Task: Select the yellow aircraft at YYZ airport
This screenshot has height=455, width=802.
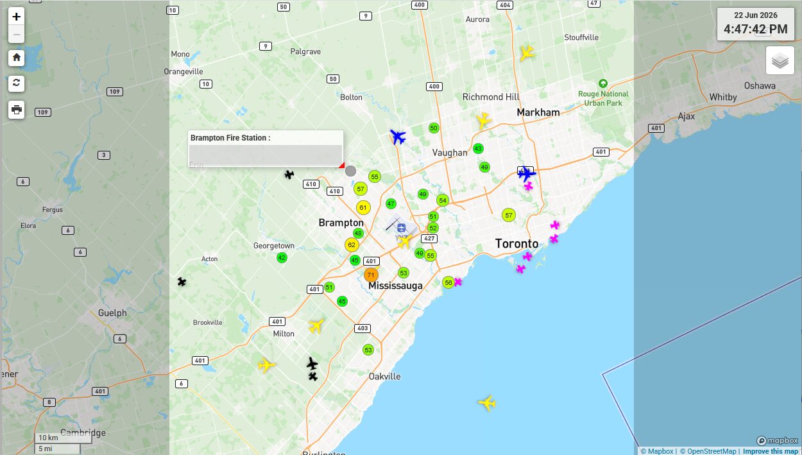Action: click(404, 242)
